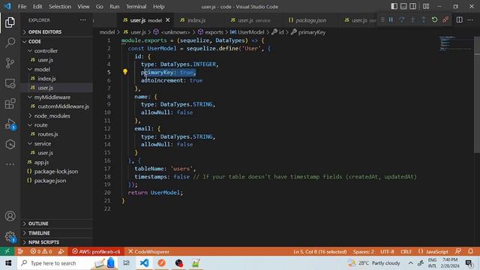Screen dimensions: 480x270
Task: Toggle secondary side bar visibility
Action: pyautogui.click(x=413, y=7)
